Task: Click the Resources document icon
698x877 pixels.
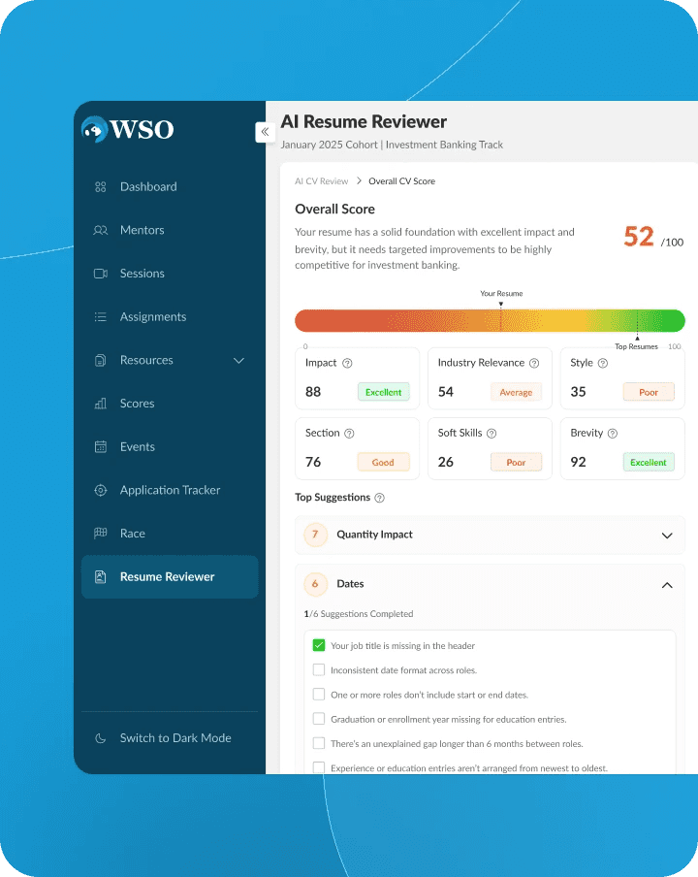Action: [x=101, y=360]
